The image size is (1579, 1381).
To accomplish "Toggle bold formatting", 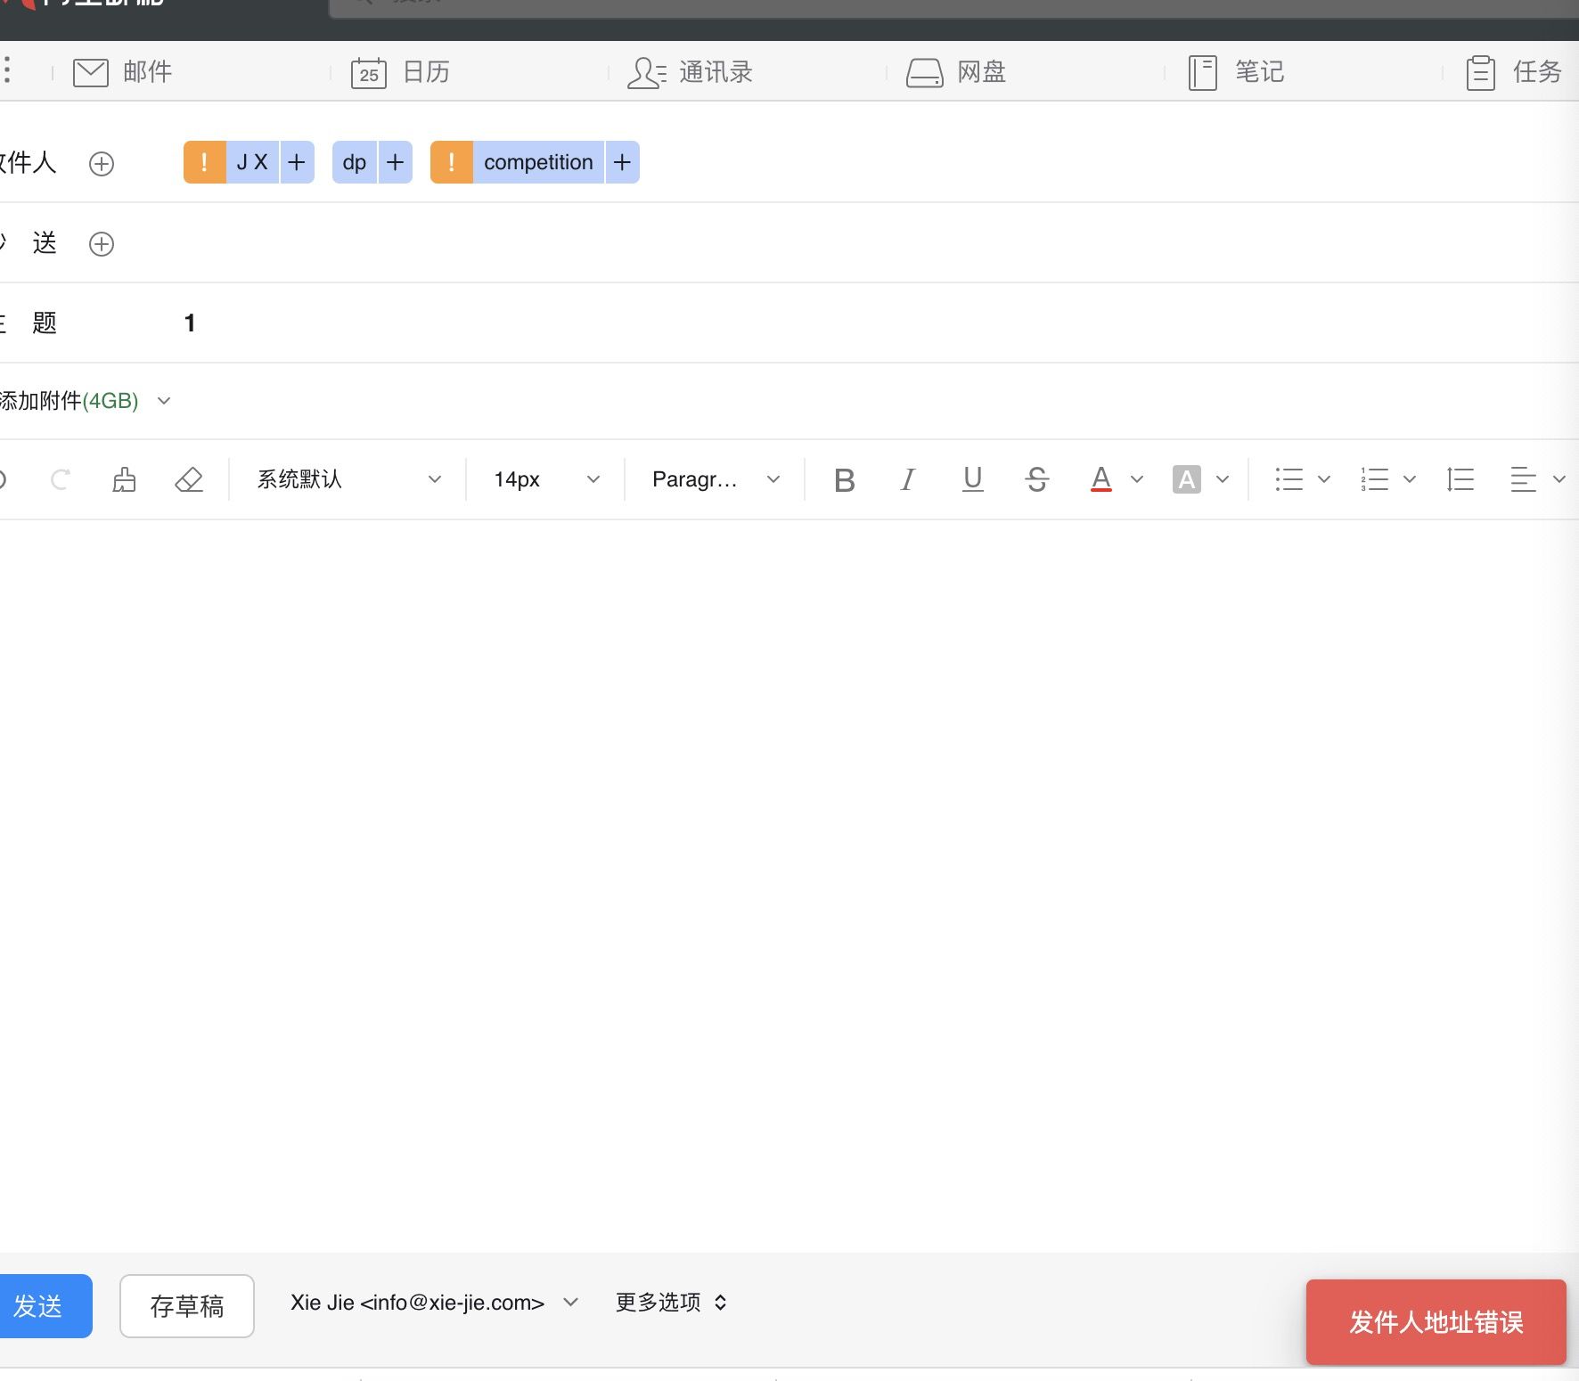I will pos(845,480).
